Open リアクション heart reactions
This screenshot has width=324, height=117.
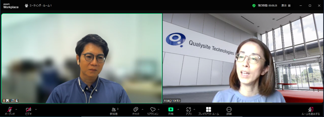click(153, 111)
